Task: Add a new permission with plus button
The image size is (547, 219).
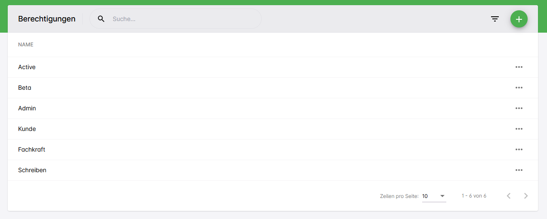Action: (x=519, y=19)
